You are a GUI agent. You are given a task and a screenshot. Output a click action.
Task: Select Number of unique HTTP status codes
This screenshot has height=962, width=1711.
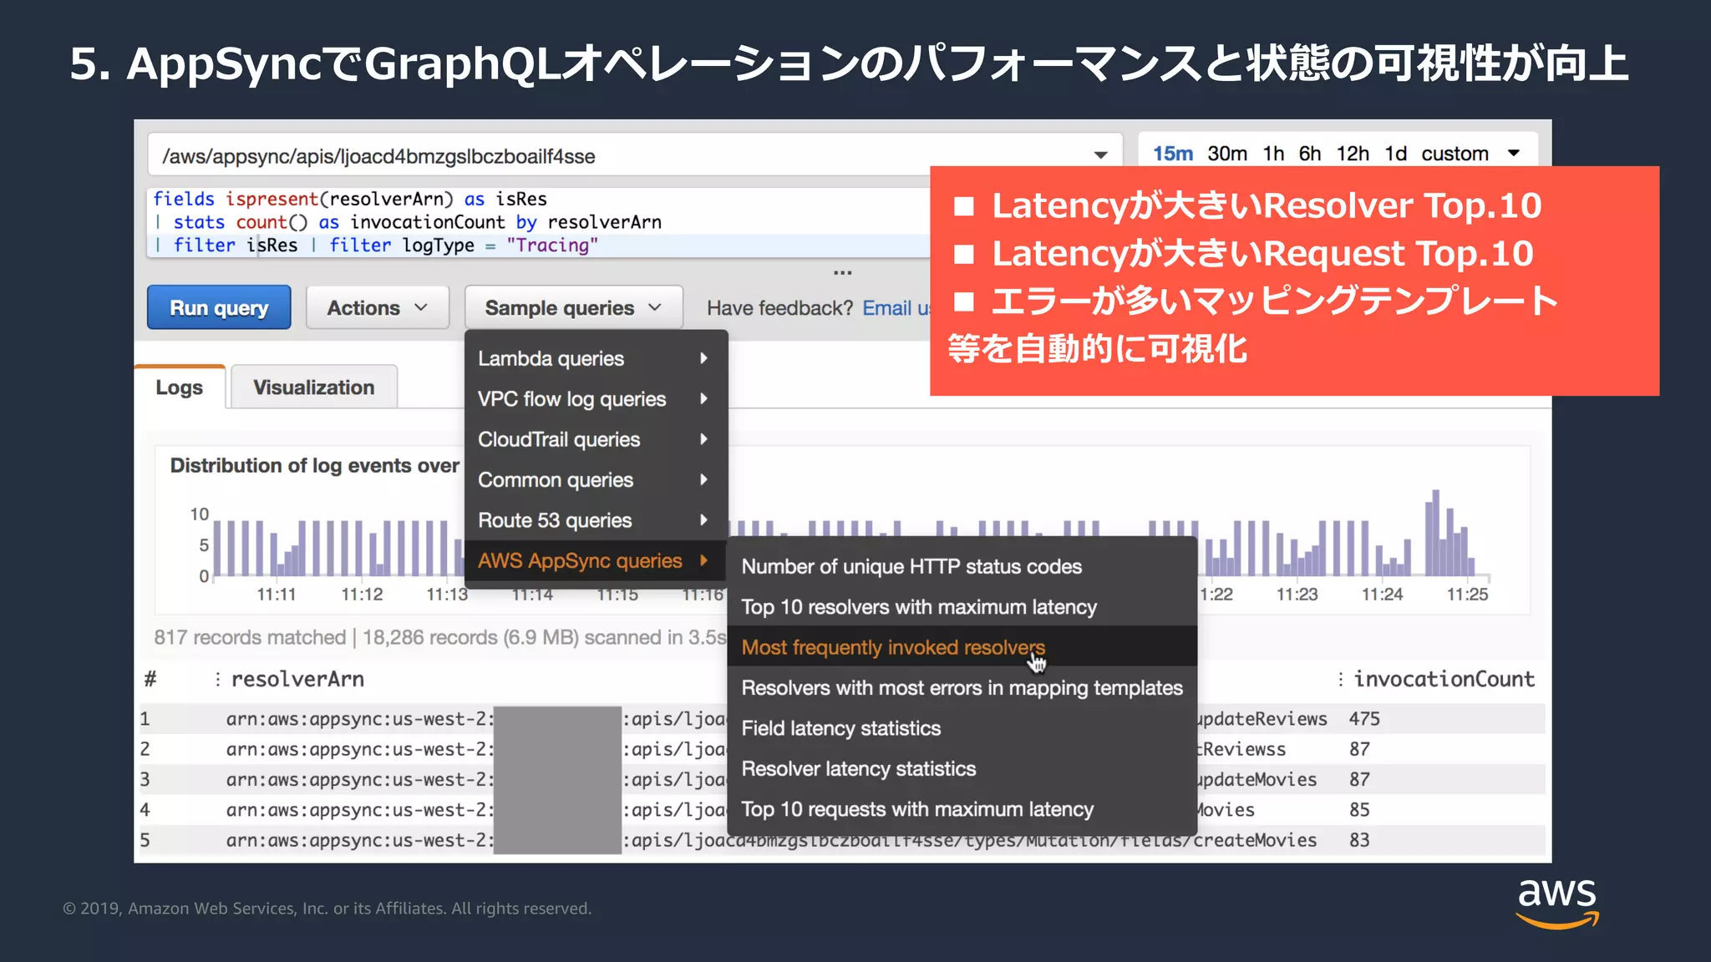(962, 566)
